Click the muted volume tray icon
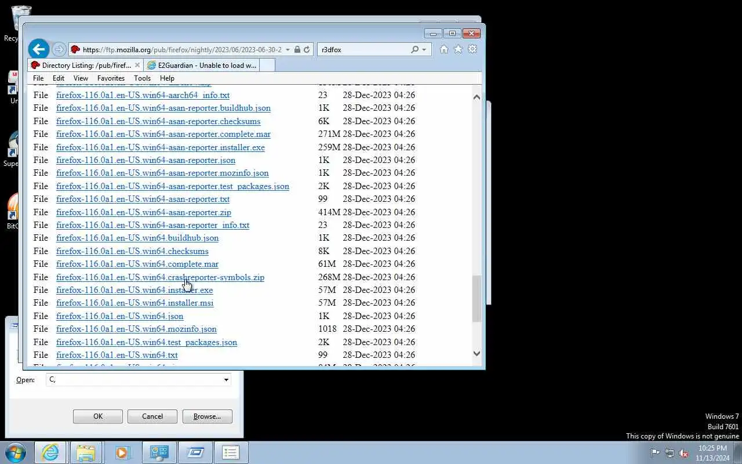The height and width of the screenshot is (464, 742). pos(684,453)
